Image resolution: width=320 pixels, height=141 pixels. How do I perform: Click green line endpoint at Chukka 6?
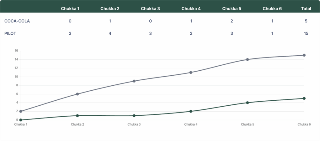point(304,98)
